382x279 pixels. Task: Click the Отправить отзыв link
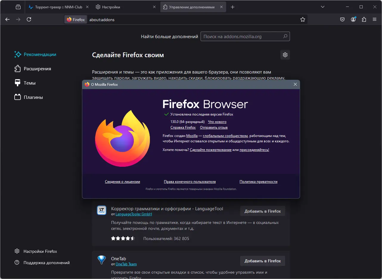214,127
